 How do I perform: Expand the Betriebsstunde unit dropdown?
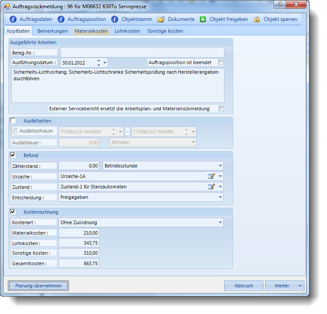tap(220, 166)
